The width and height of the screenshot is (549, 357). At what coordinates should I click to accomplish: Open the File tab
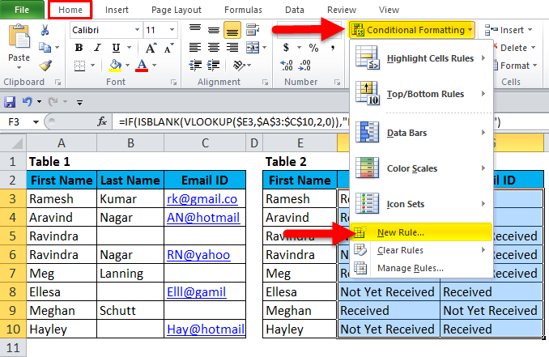[x=22, y=10]
